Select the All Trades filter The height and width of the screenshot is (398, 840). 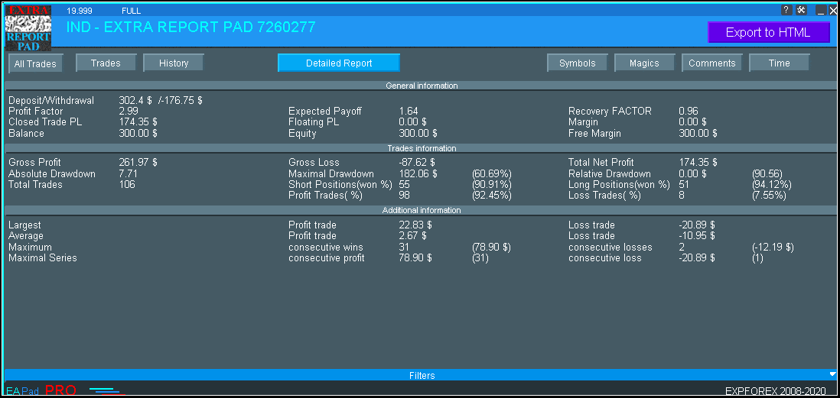point(35,64)
